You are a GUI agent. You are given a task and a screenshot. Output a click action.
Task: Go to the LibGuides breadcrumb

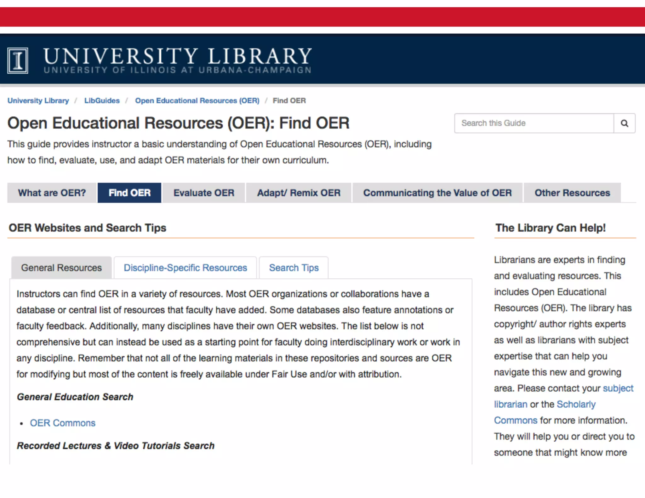[x=102, y=101]
